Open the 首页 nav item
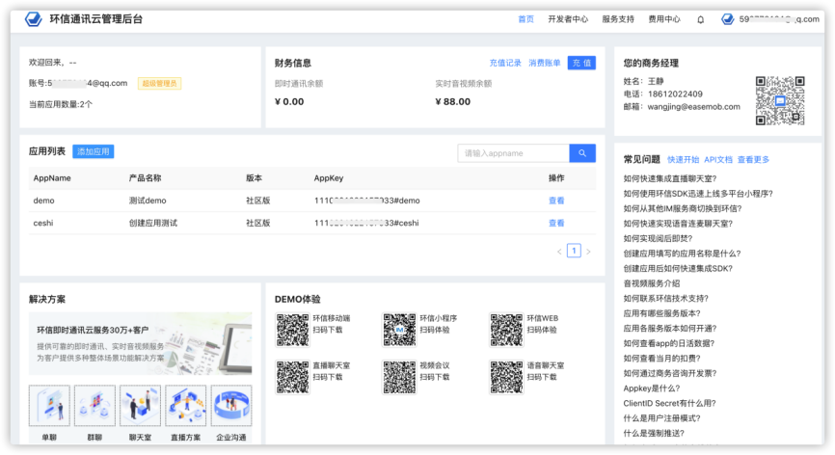This screenshot has width=835, height=455. pyautogui.click(x=525, y=19)
